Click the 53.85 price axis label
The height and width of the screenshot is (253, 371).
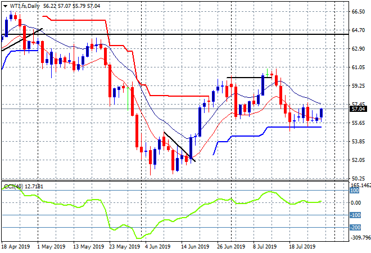(358, 141)
